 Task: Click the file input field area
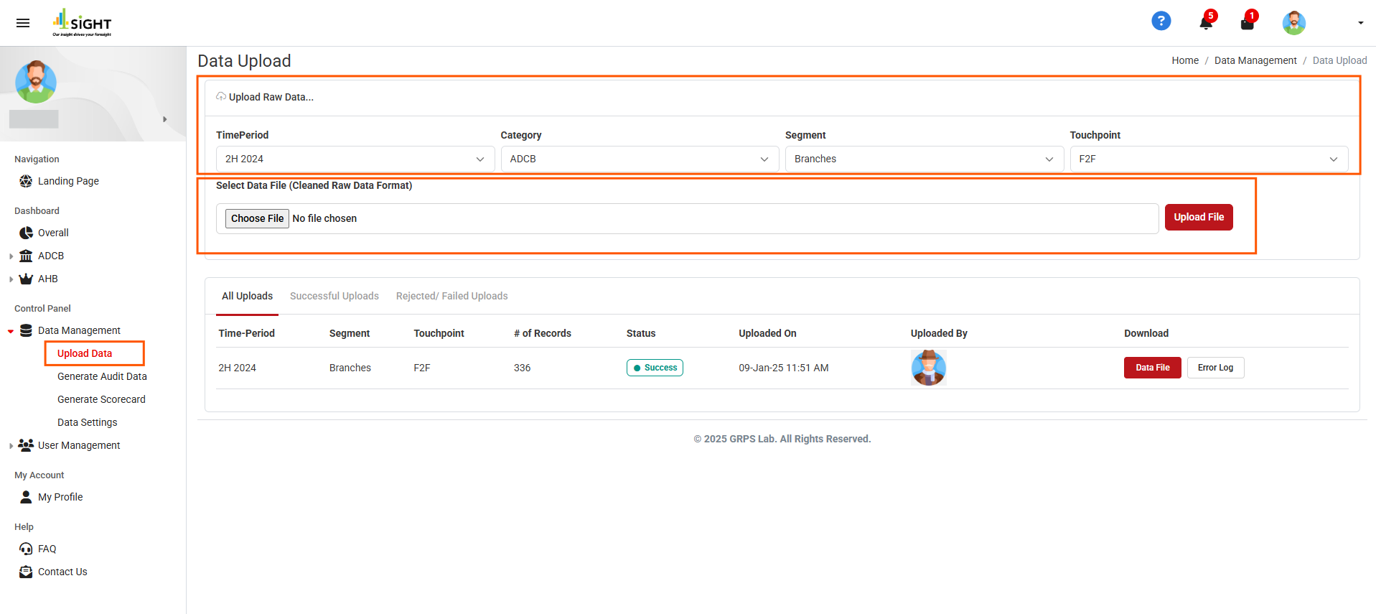[687, 218]
